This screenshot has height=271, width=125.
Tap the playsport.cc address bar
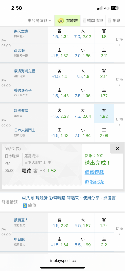62,260
